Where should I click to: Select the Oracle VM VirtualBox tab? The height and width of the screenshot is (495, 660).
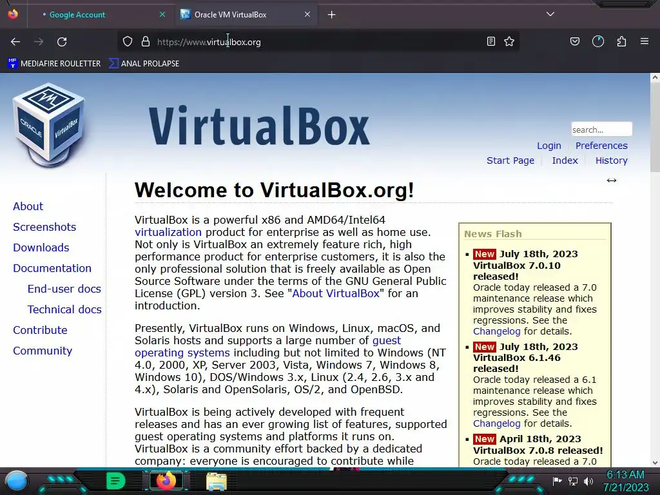click(x=246, y=15)
